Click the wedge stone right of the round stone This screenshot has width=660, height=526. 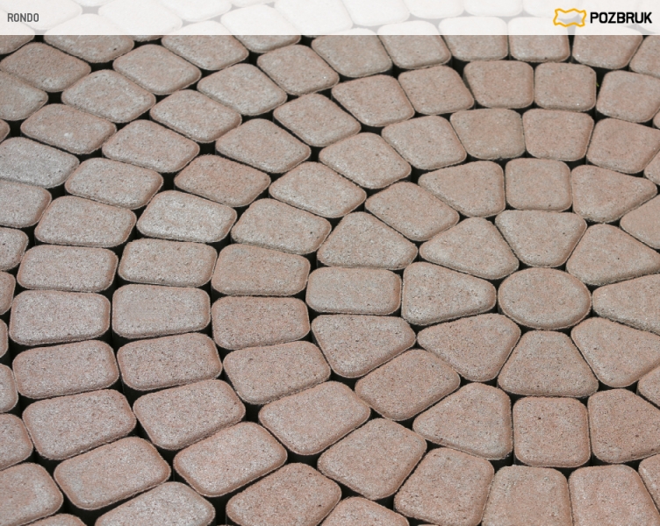pyautogui.click(x=628, y=303)
